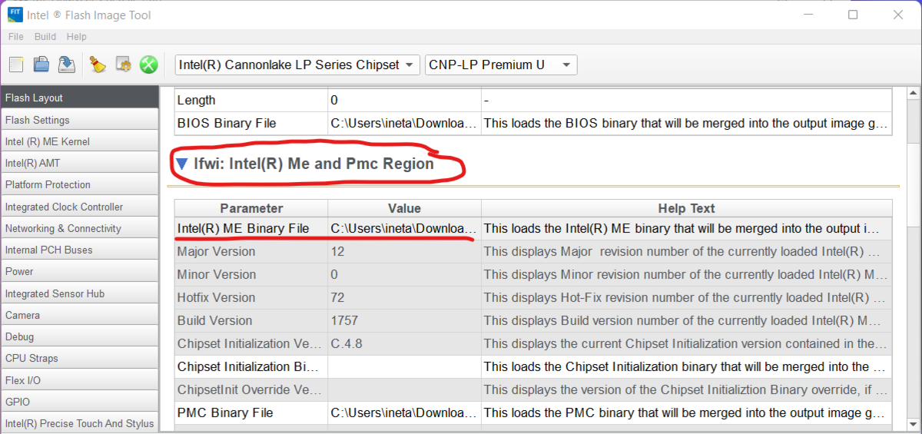
Task: Click the Chipset Initialization version value C.4.8
Action: [x=345, y=343]
